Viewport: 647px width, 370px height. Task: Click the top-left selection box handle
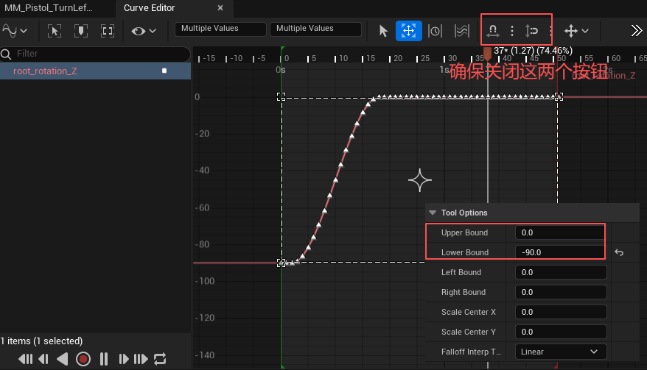click(281, 96)
